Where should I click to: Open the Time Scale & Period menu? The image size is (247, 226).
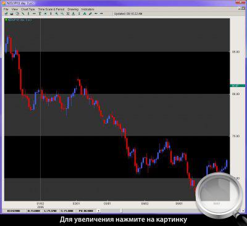[51, 9]
